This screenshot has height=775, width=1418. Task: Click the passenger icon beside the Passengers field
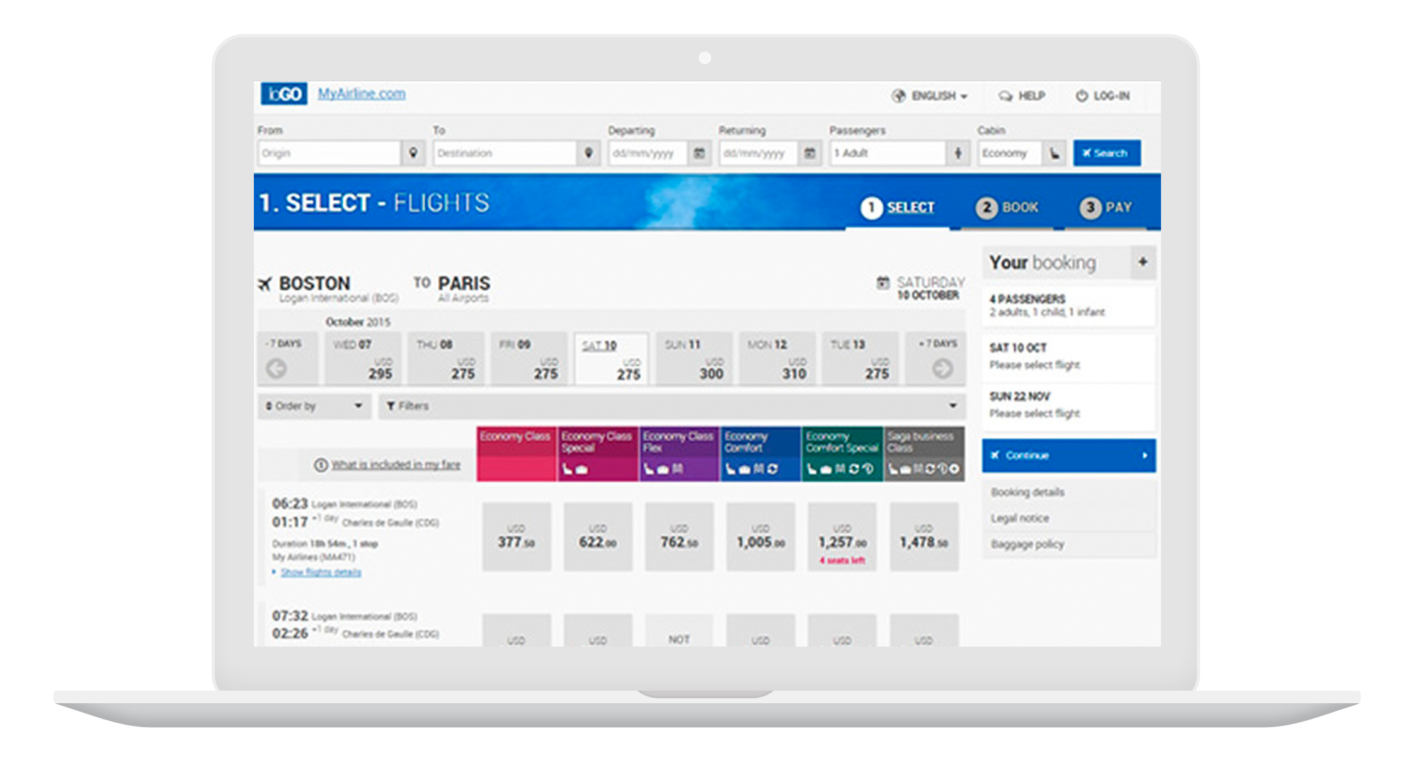(x=959, y=153)
